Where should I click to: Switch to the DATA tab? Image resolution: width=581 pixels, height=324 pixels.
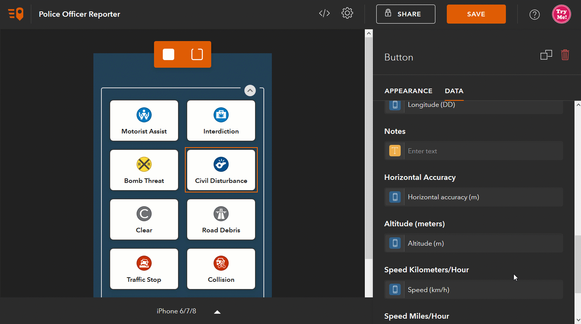click(454, 91)
